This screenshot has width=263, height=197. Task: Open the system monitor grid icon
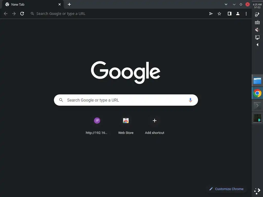pos(257,118)
